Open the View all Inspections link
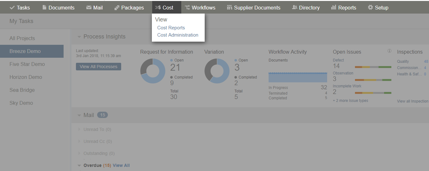Viewport: 429px width, 171px height. (413, 101)
